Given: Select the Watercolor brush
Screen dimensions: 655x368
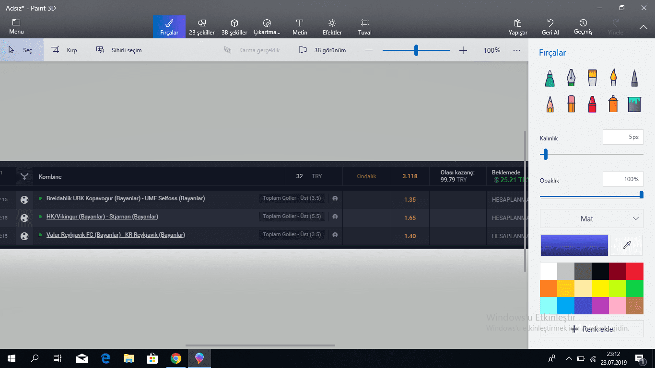Looking at the screenshot, I should click(x=613, y=78).
